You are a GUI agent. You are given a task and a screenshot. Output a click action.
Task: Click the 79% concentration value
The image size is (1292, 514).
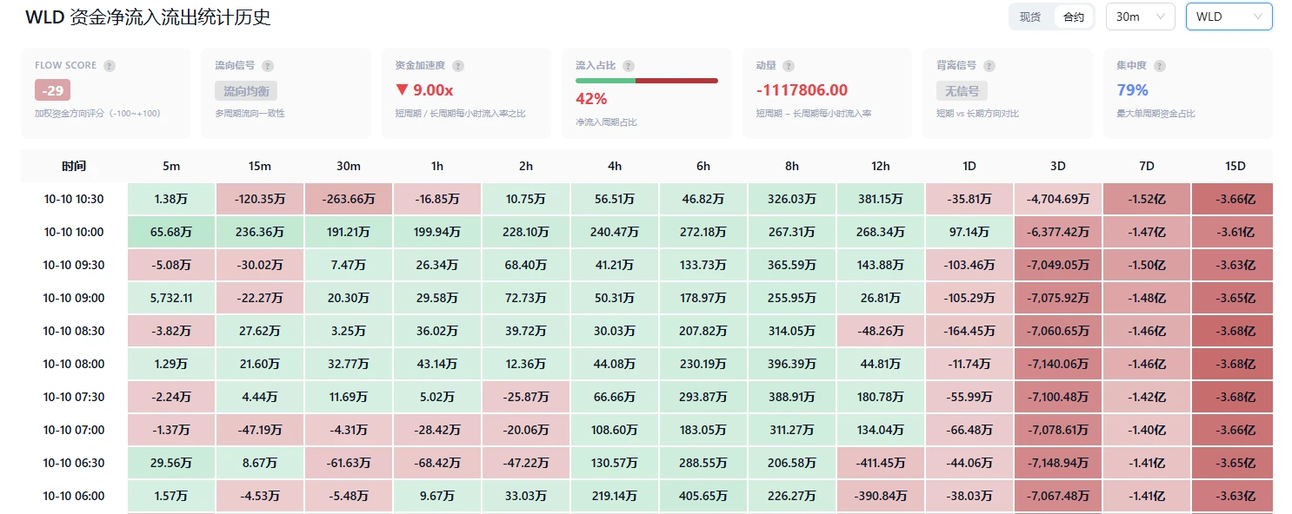coord(1132,90)
